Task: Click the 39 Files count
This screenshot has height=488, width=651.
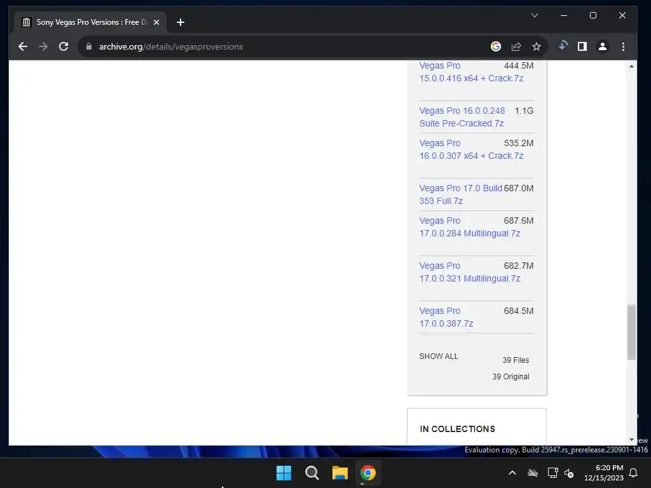Action: 516,360
